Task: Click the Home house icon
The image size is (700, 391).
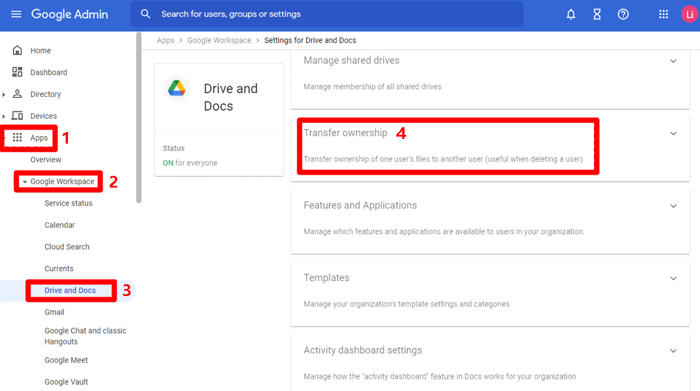Action: point(17,50)
